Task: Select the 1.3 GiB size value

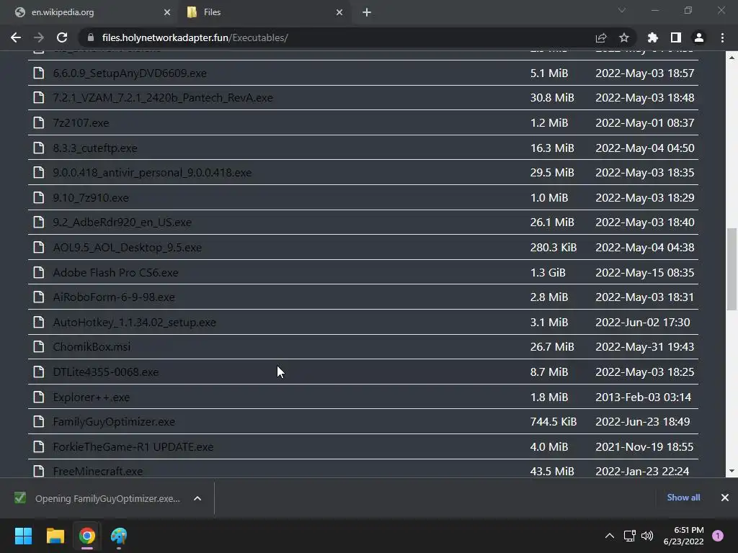Action: [548, 272]
